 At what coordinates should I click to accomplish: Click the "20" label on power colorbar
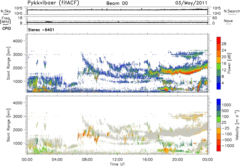tap(224, 57)
